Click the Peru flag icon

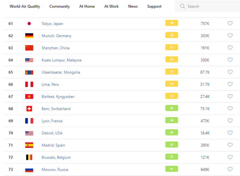pyautogui.click(x=29, y=84)
